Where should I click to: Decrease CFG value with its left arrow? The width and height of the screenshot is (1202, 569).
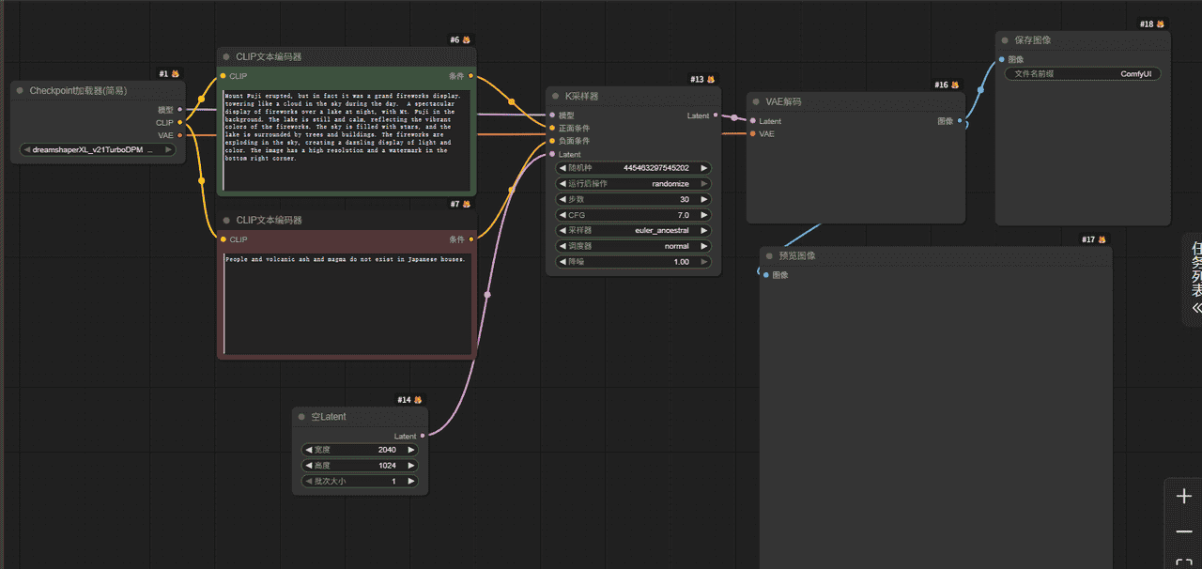[562, 215]
